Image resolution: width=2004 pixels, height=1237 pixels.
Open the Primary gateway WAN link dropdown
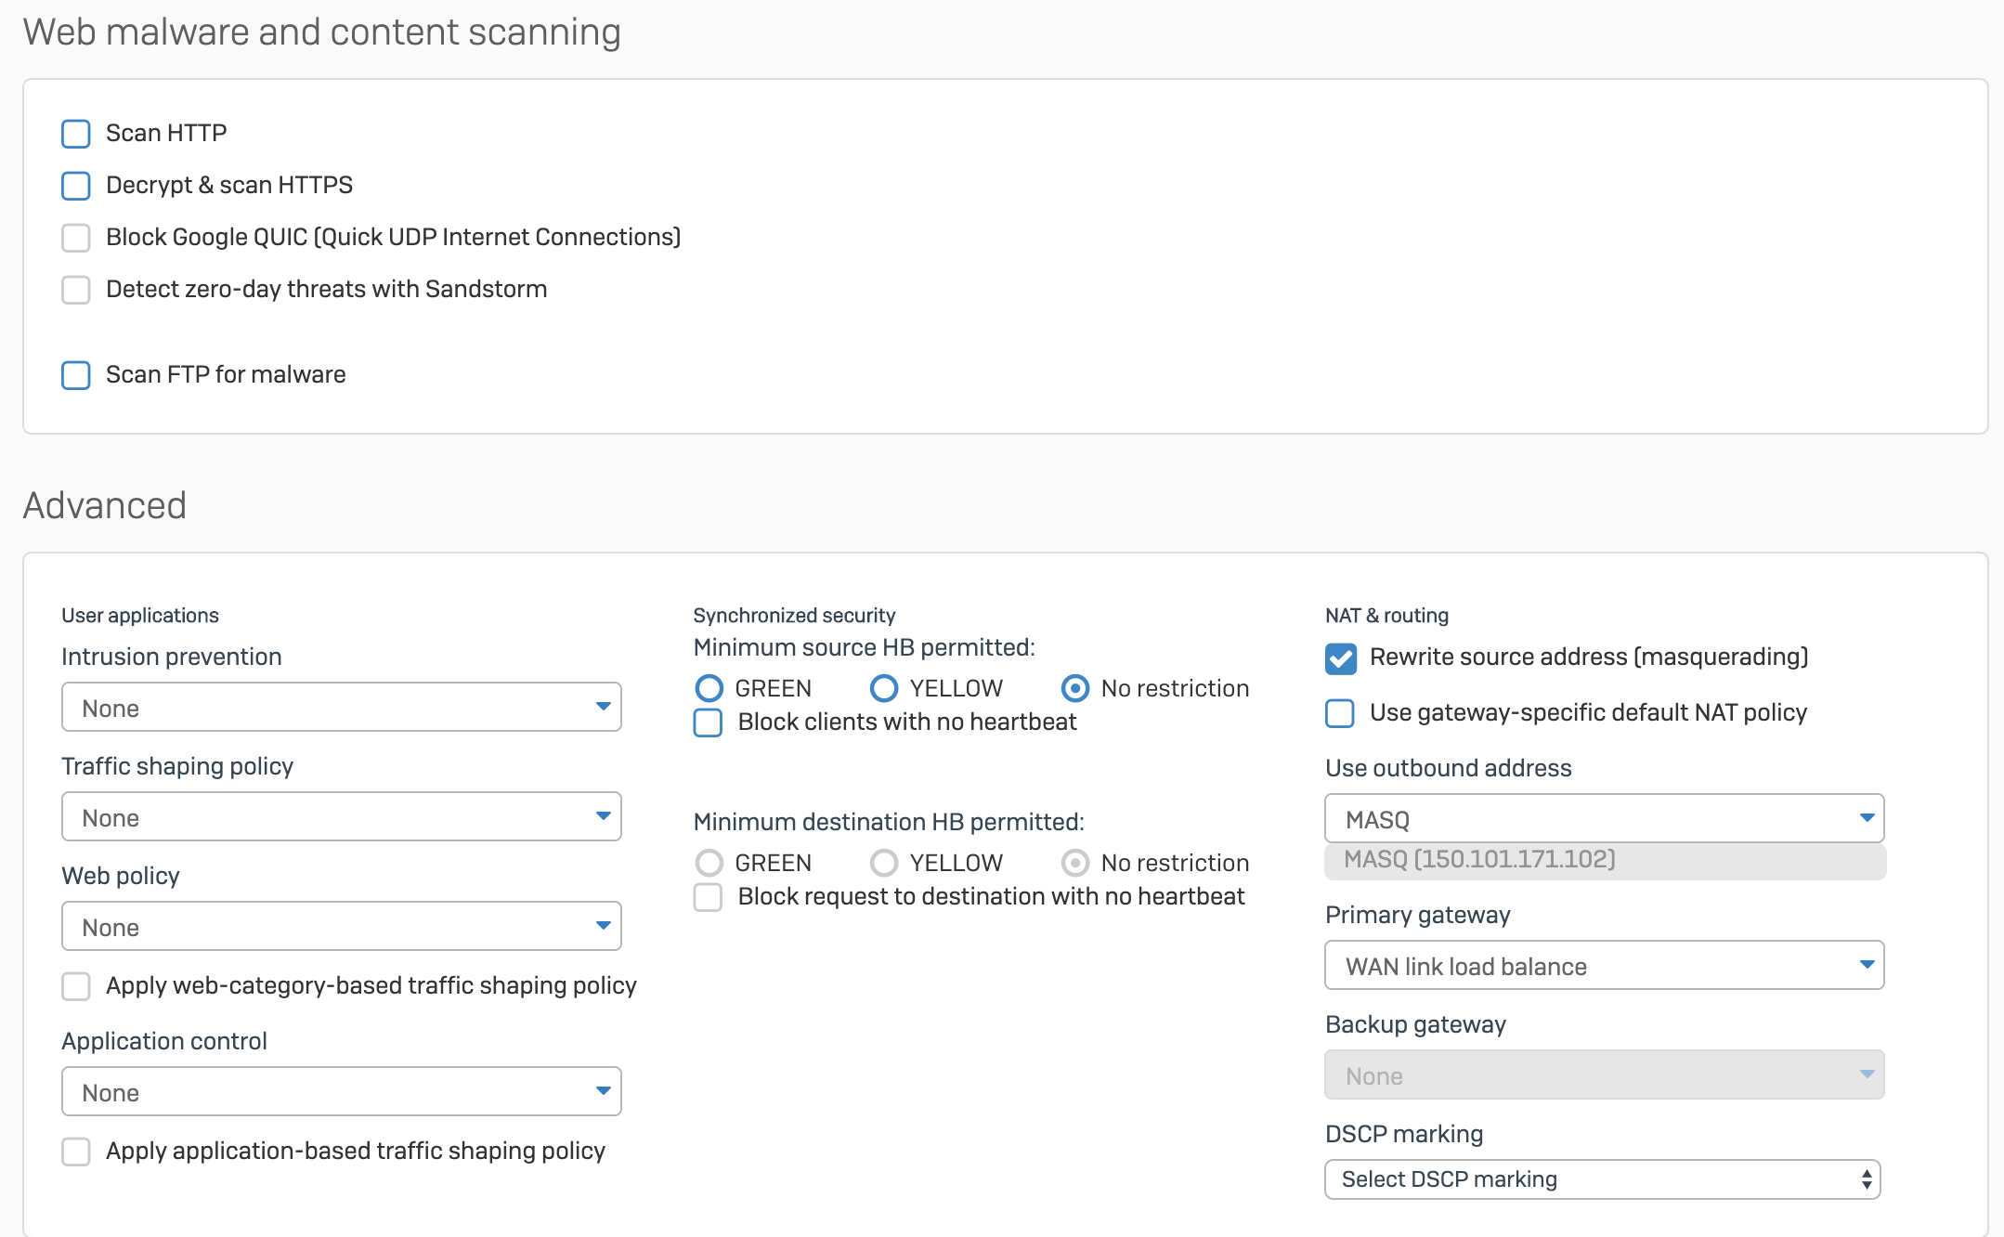tap(1604, 966)
